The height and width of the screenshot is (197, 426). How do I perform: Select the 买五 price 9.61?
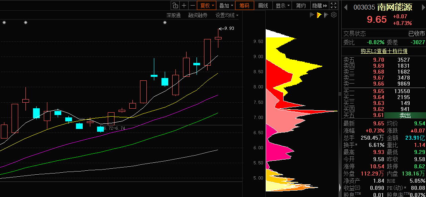[x=378, y=115]
